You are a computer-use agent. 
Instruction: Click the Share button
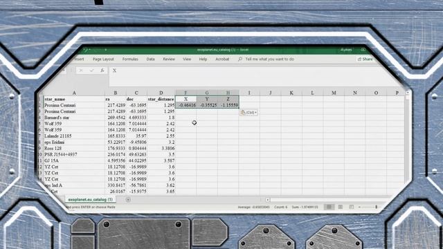pyautogui.click(x=365, y=59)
